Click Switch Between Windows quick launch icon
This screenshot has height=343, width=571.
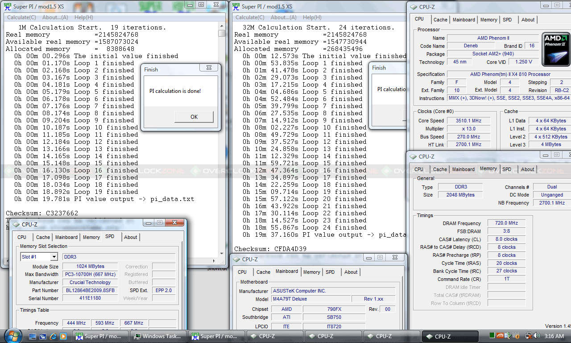click(44, 336)
